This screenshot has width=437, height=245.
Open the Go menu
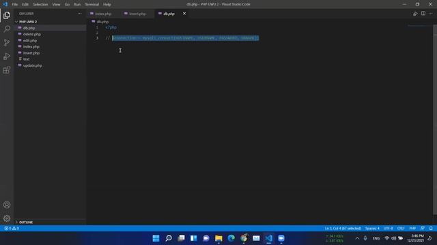pyautogui.click(x=67, y=4)
